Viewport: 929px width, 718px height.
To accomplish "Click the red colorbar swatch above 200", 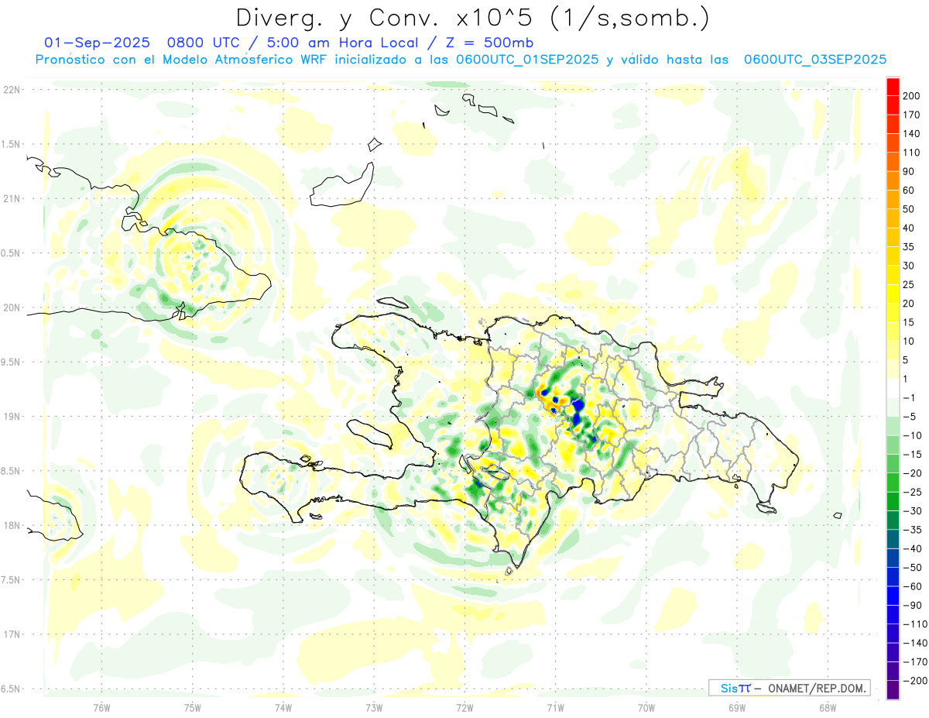I will (893, 87).
